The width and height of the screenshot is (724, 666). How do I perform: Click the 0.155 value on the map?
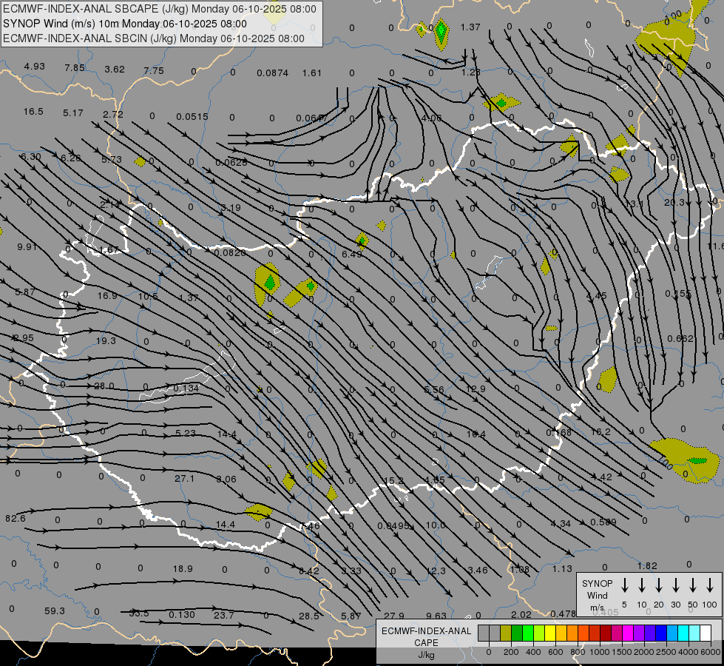tap(678, 294)
